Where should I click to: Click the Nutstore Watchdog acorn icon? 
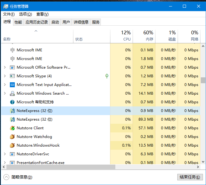point(12,137)
